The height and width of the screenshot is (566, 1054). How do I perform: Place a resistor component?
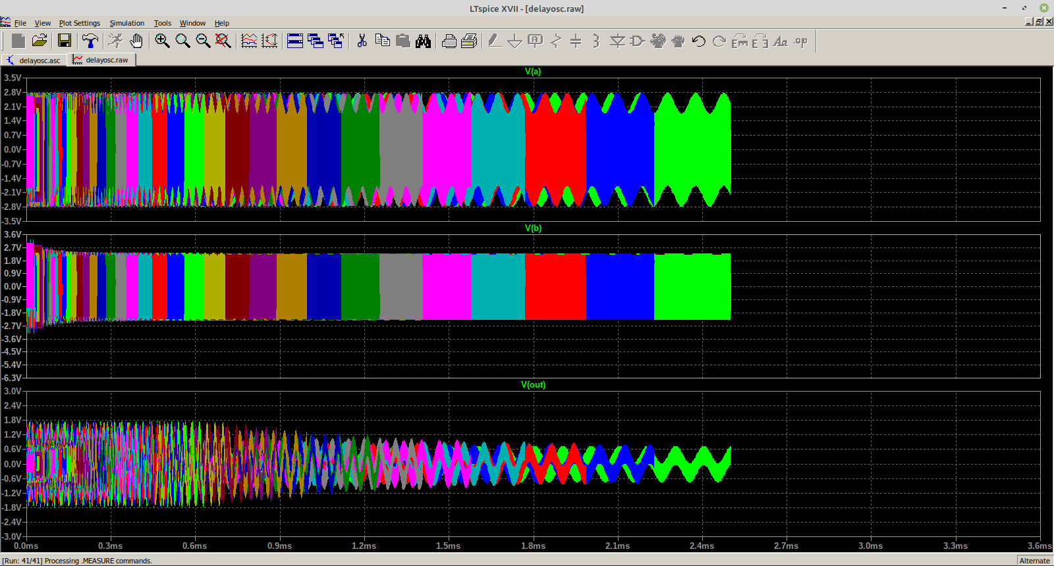556,41
